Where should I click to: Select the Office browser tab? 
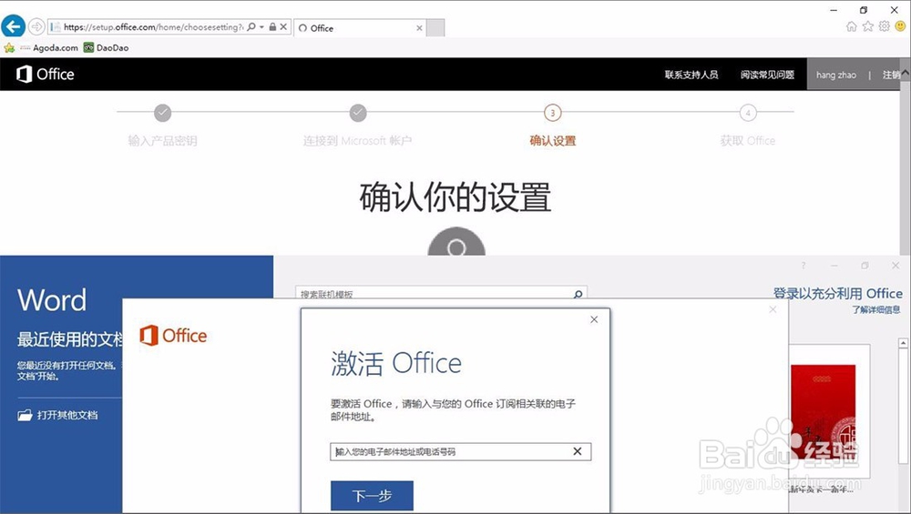coord(360,28)
